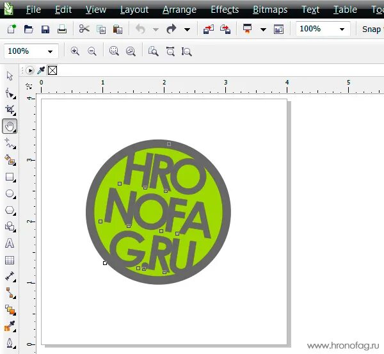Open the File menu
Image resolution: width=384 pixels, height=354 pixels.
tap(33, 10)
